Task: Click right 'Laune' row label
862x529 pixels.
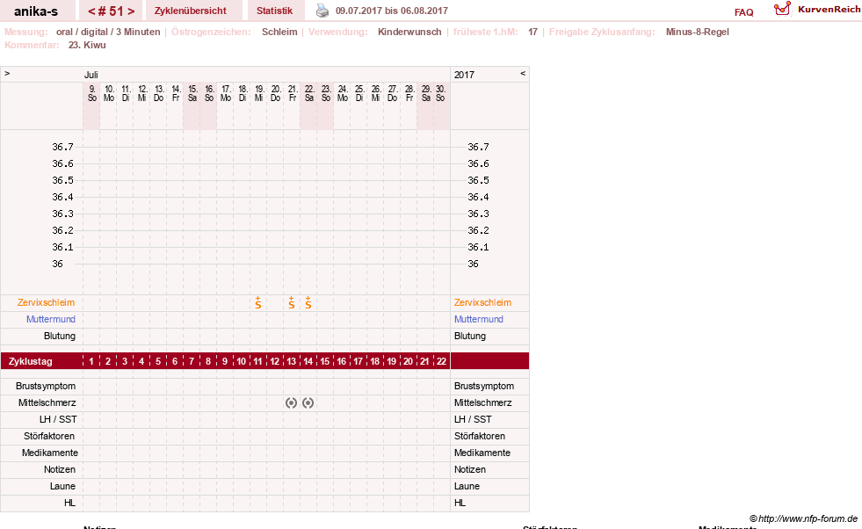Action: coord(467,486)
